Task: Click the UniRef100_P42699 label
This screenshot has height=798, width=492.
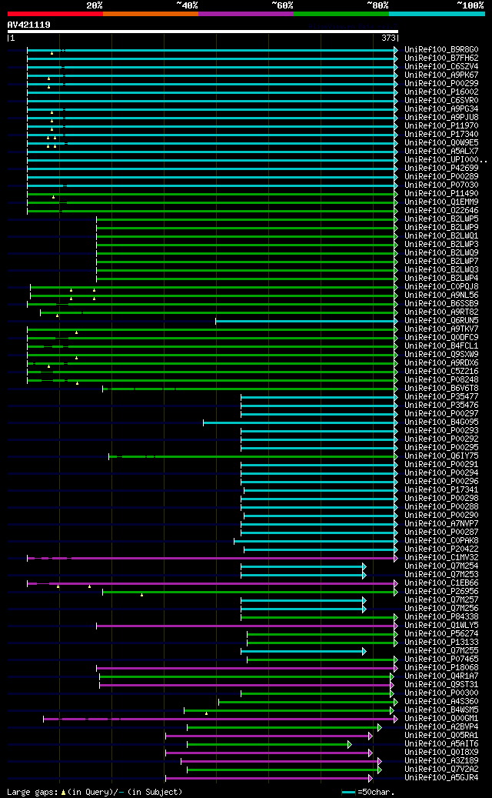Action: (441, 169)
